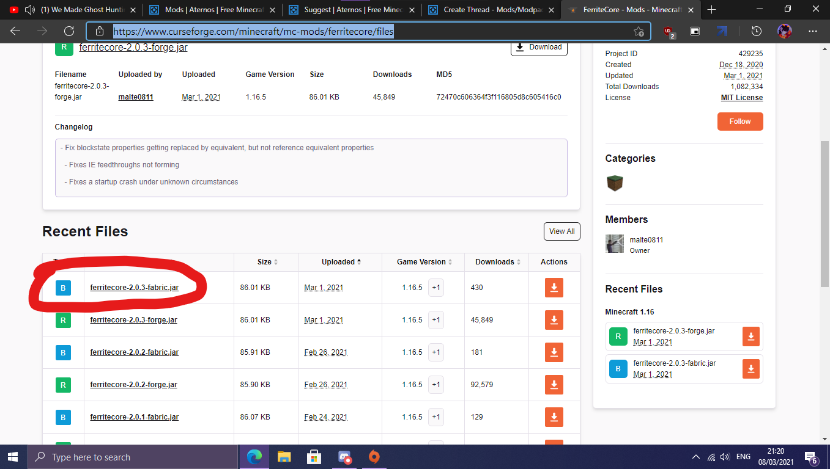View site info via the address bar lock icon

[100, 32]
